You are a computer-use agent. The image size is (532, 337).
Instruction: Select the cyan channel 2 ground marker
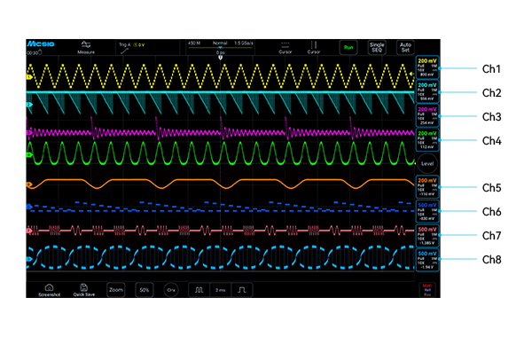click(x=29, y=105)
